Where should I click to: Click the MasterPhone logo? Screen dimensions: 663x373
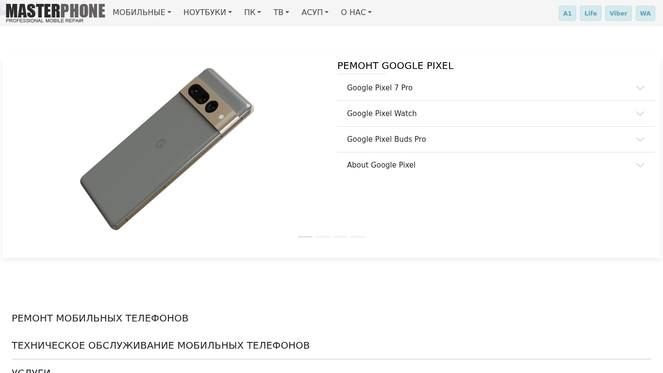point(55,13)
